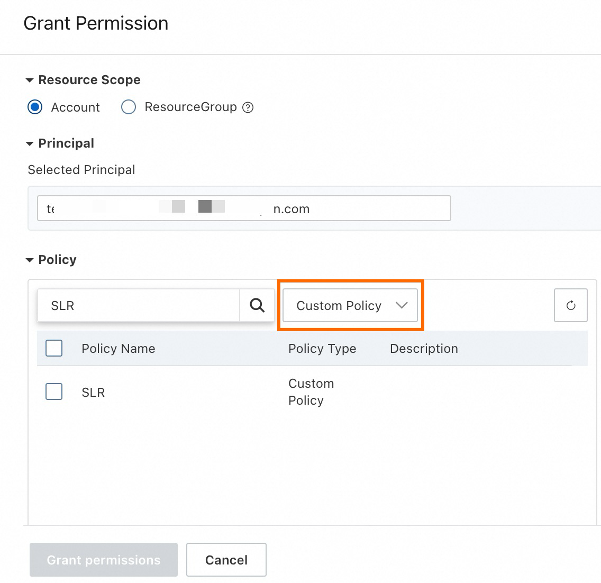
Task: Click the ResourceGroup help question icon
Action: coord(248,107)
